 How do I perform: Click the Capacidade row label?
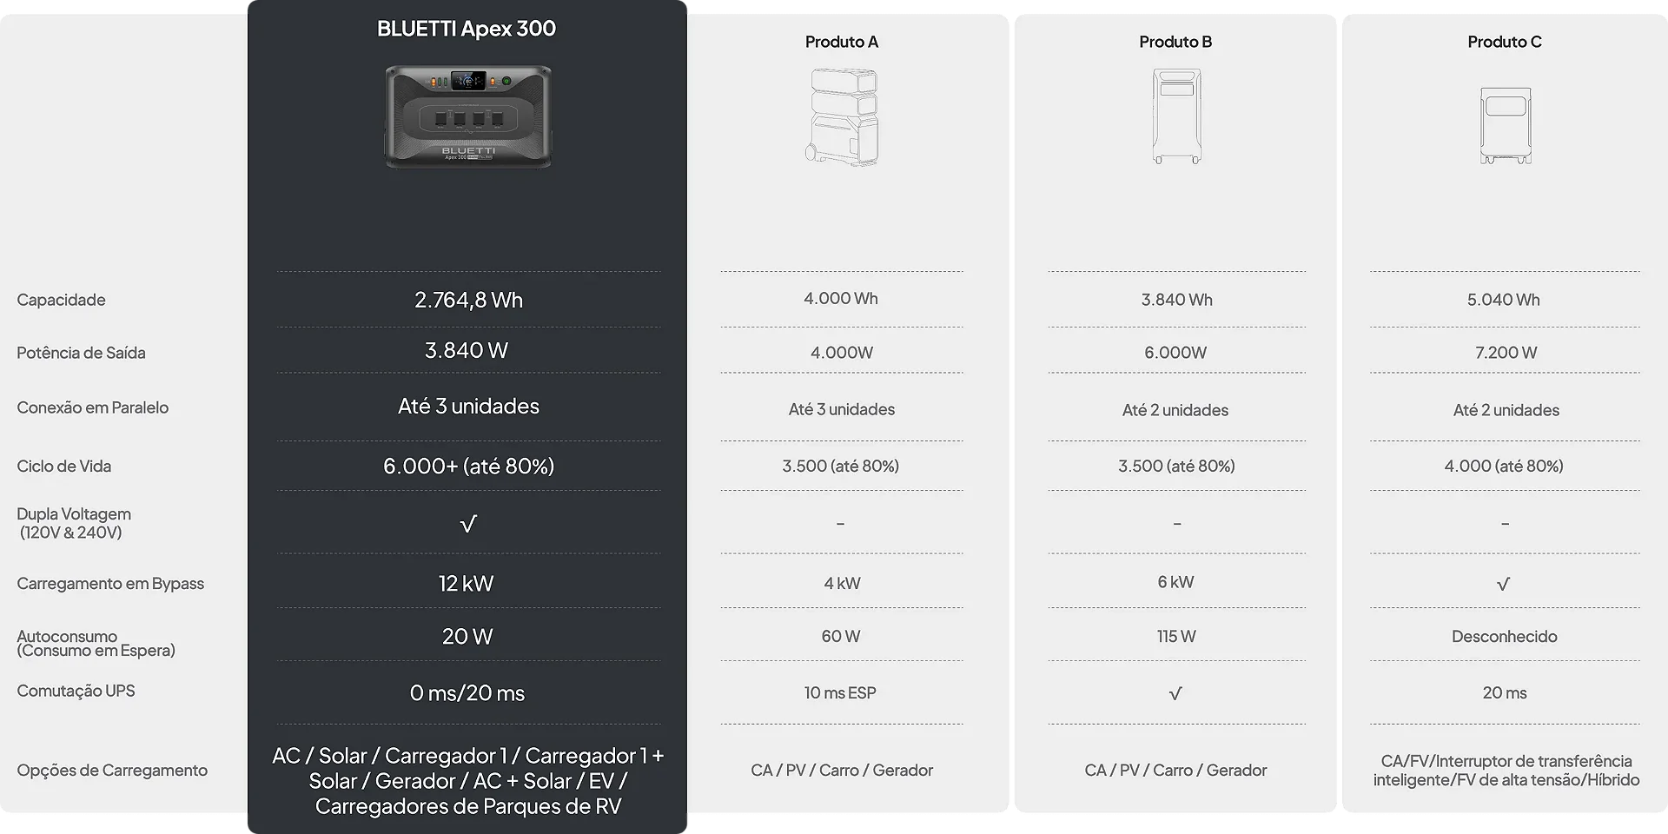[x=61, y=300]
